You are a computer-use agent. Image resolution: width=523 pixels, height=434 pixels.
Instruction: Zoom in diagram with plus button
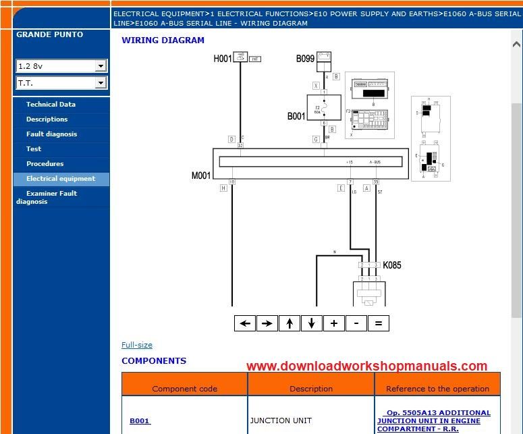click(334, 323)
